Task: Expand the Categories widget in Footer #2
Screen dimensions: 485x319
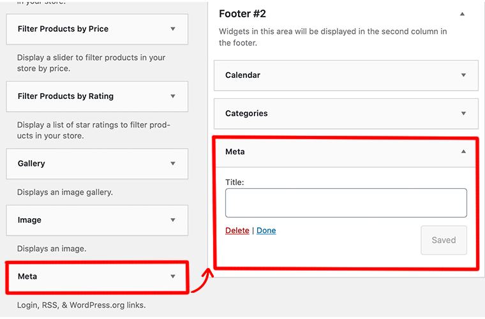Action: coord(463,114)
